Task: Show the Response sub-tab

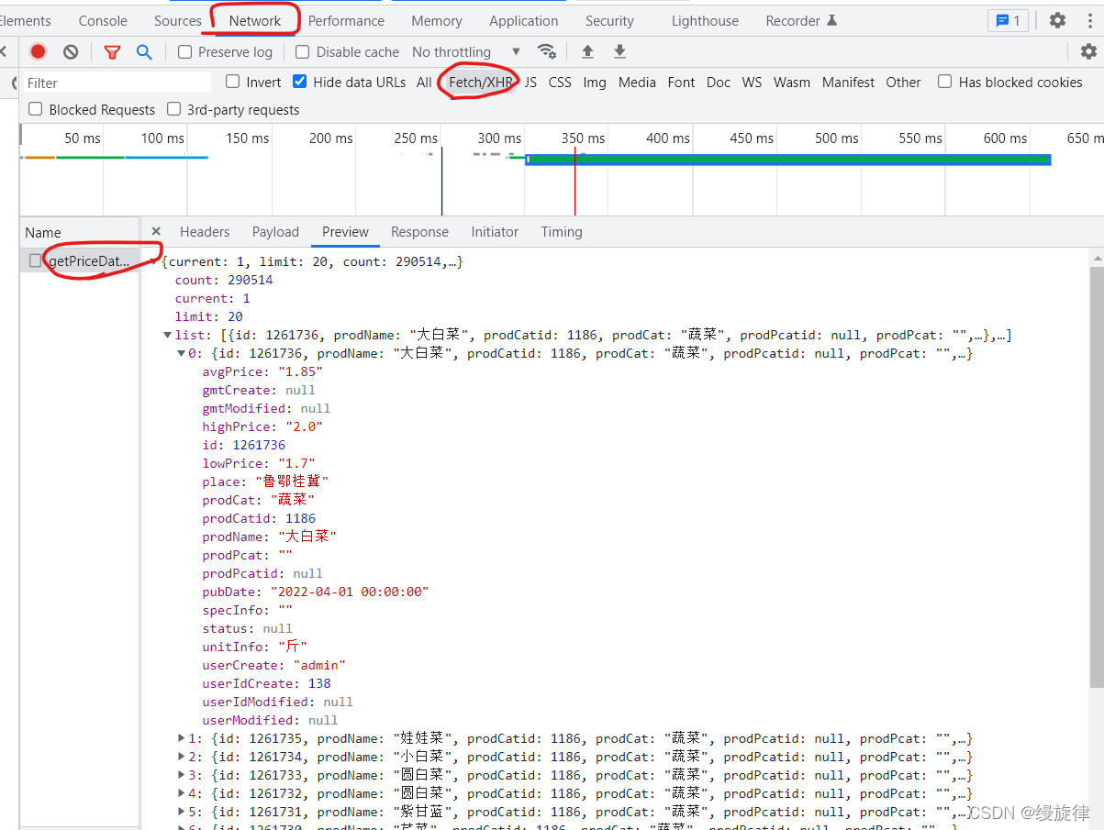Action: 419,232
